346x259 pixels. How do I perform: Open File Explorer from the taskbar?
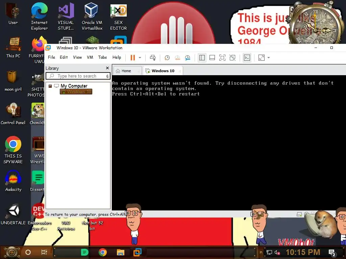coord(121,252)
